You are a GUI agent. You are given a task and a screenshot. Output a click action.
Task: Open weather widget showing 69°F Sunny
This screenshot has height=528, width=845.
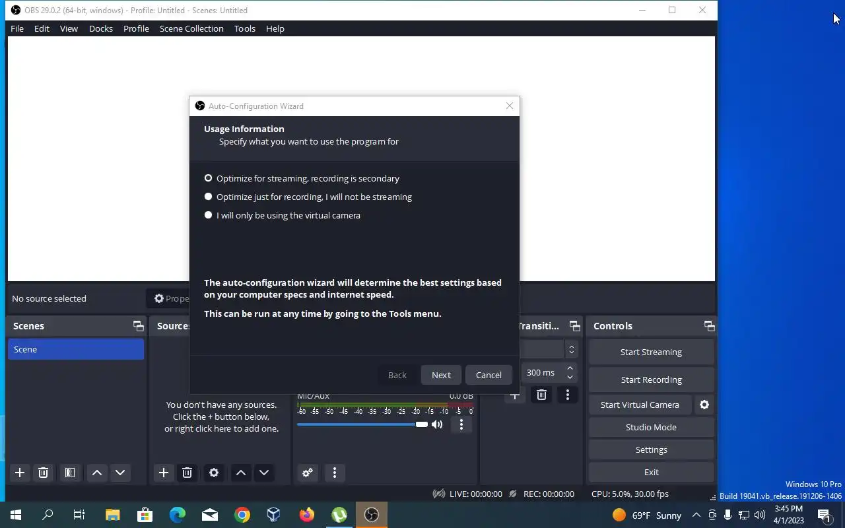646,515
